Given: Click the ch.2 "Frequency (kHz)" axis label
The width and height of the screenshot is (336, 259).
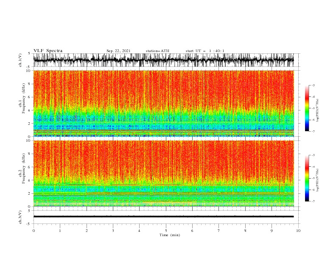Looking at the screenshot, I should tap(24, 168).
